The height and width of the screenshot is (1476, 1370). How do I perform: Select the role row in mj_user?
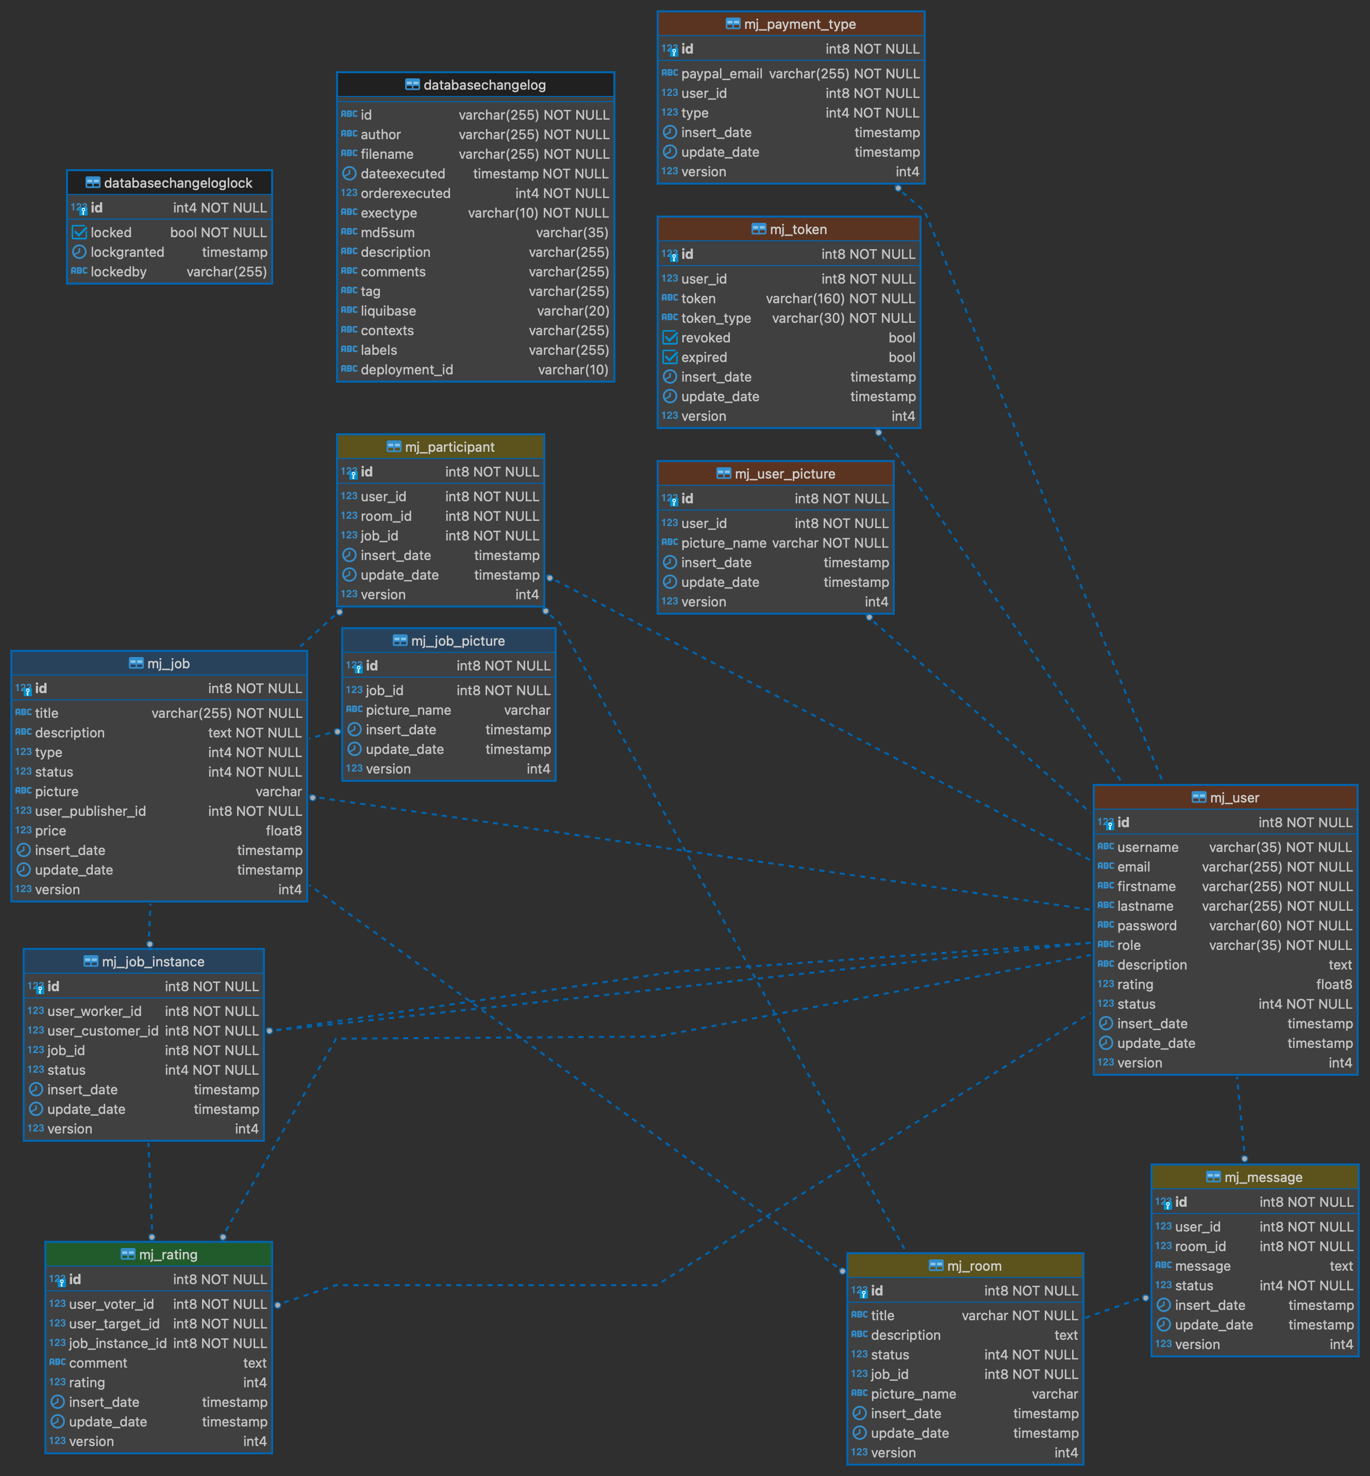coord(1226,945)
